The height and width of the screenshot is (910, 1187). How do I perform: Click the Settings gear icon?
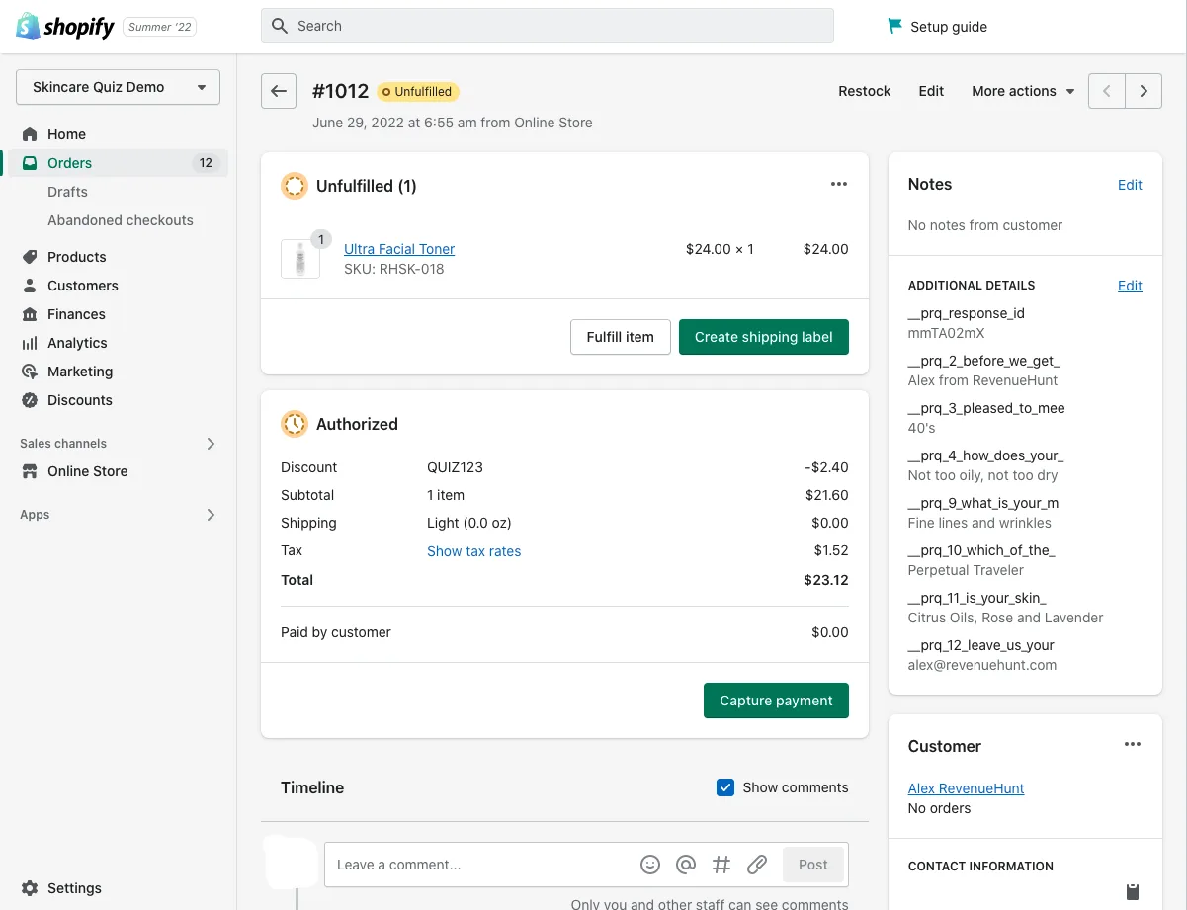click(x=30, y=888)
